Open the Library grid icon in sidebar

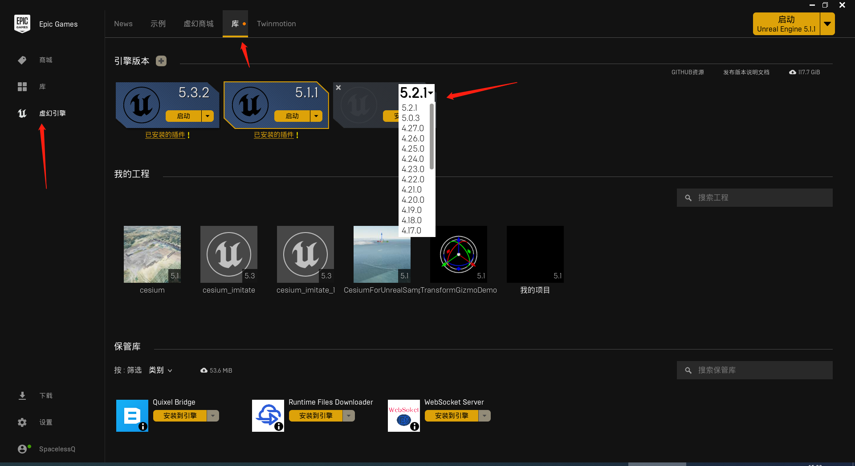pyautogui.click(x=22, y=87)
